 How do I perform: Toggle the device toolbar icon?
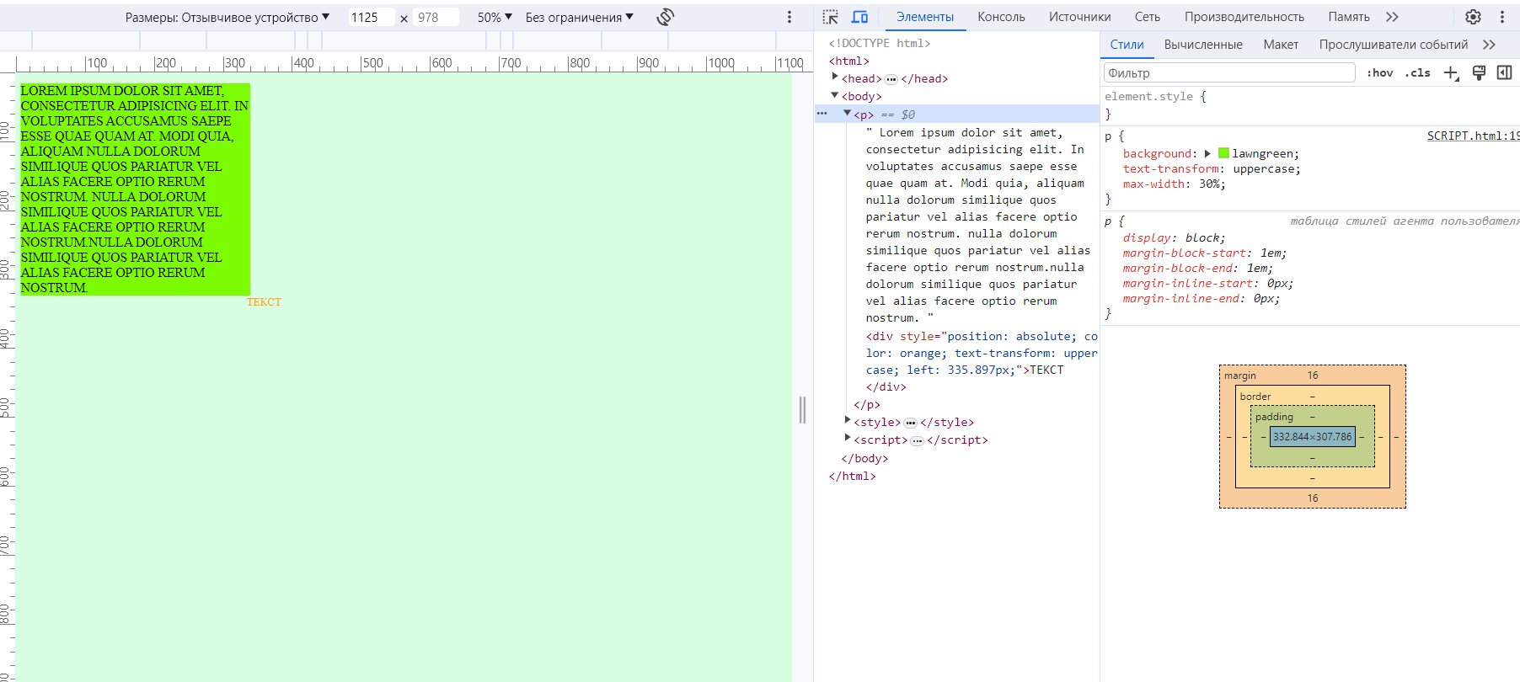point(859,17)
